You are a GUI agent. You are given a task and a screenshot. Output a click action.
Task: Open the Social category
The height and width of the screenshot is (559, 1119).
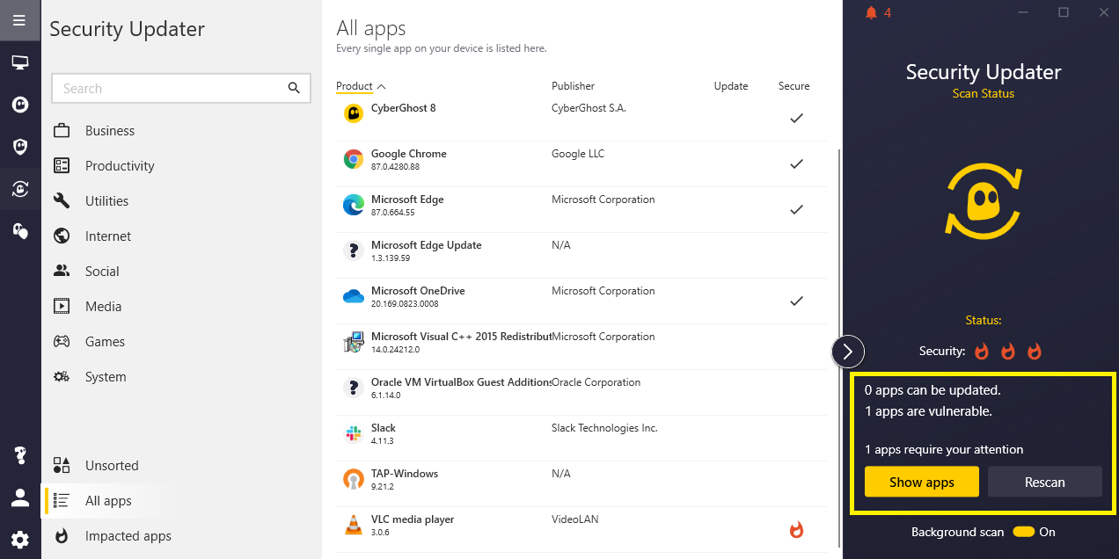point(102,272)
